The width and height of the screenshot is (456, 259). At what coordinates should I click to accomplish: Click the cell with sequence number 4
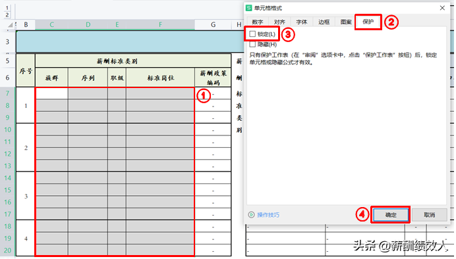click(x=26, y=239)
